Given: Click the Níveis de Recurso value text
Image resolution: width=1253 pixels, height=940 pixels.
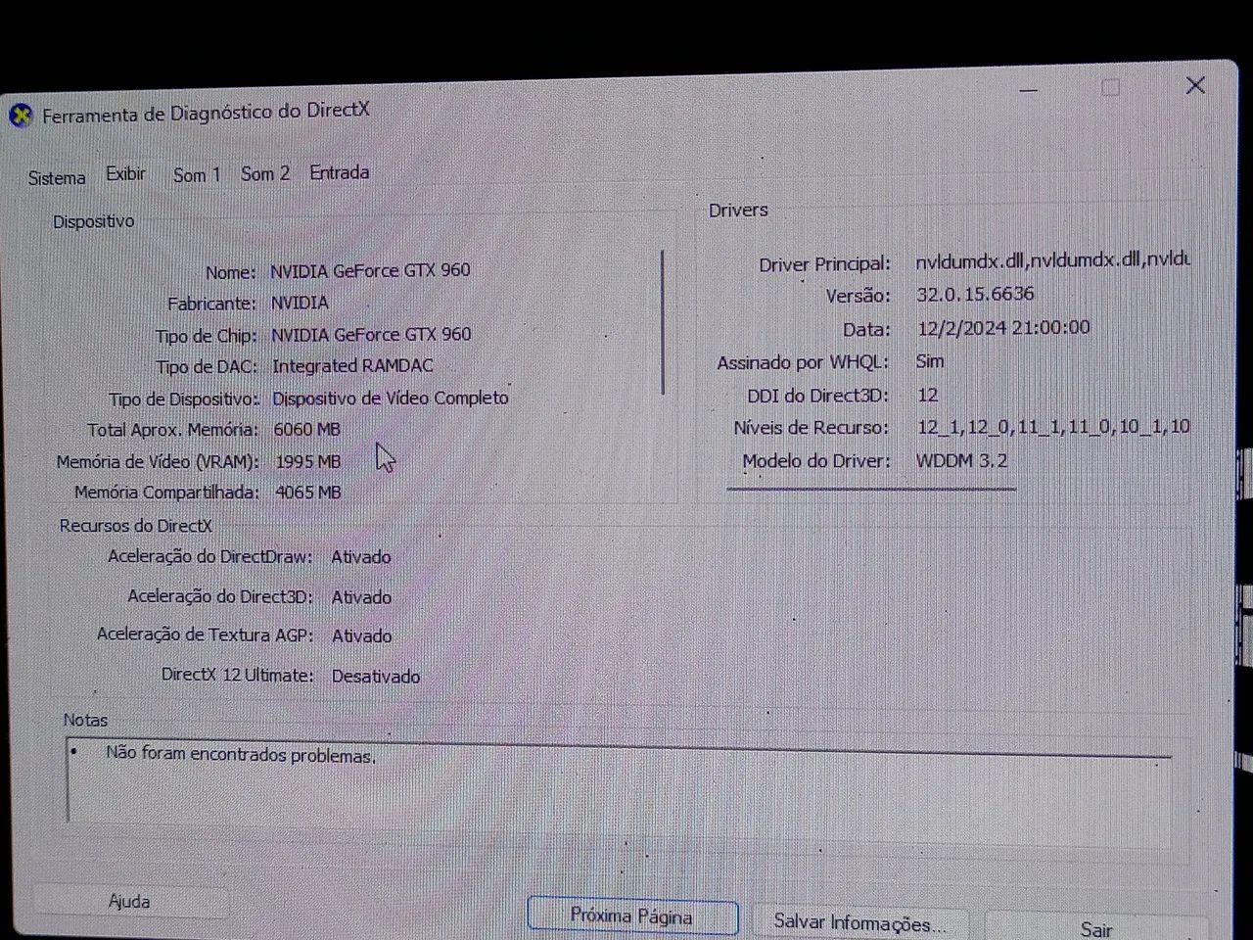Looking at the screenshot, I should tap(1052, 427).
